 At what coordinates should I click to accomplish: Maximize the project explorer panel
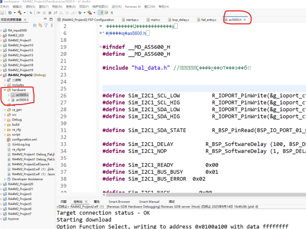[x=51, y=19]
